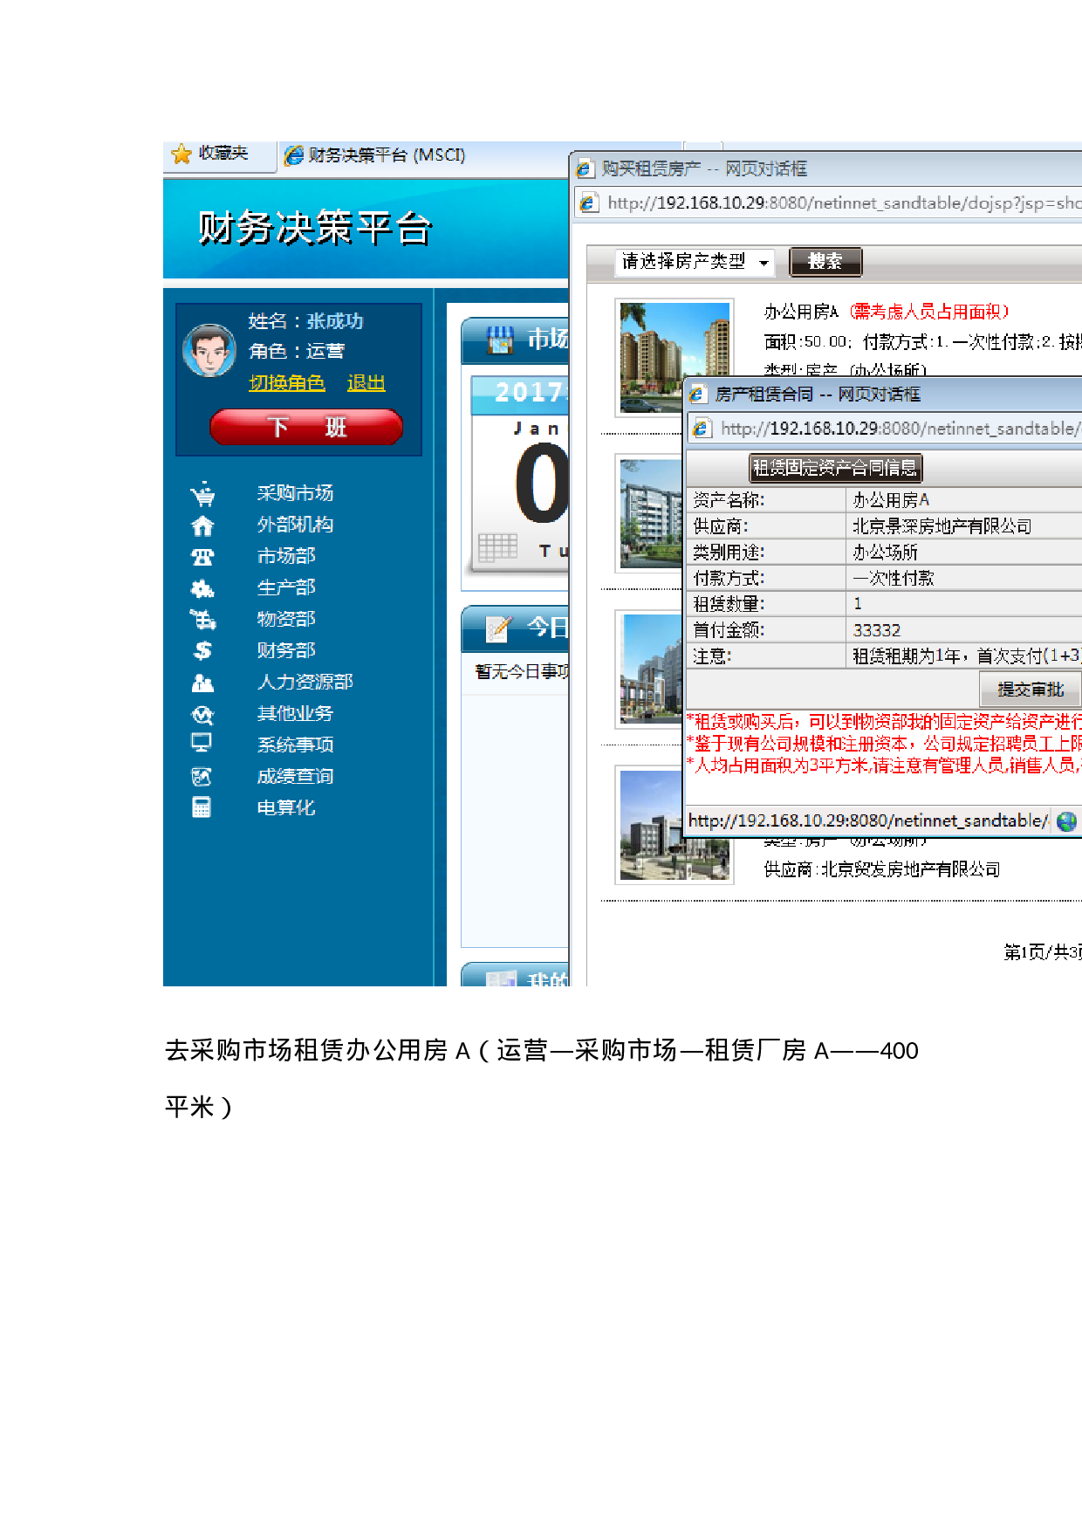1082x1531 pixels.
Task: Click the 成绩查询 chart icon
Action: tap(202, 776)
